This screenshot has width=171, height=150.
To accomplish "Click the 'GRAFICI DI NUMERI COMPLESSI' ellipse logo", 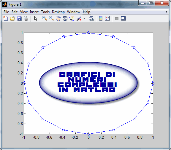I will coord(88,83).
